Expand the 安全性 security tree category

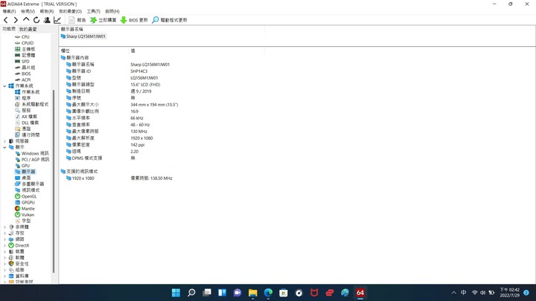click(x=4, y=264)
